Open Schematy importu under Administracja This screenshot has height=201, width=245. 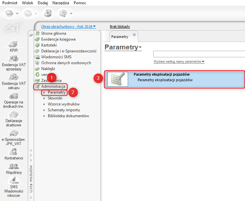64,110
